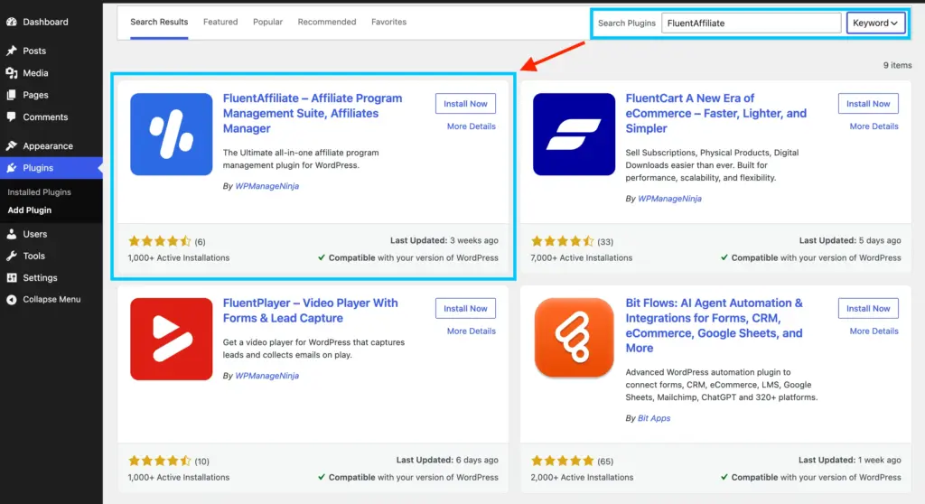925x504 pixels.
Task: Switch to the Featured tab
Action: [x=220, y=22]
